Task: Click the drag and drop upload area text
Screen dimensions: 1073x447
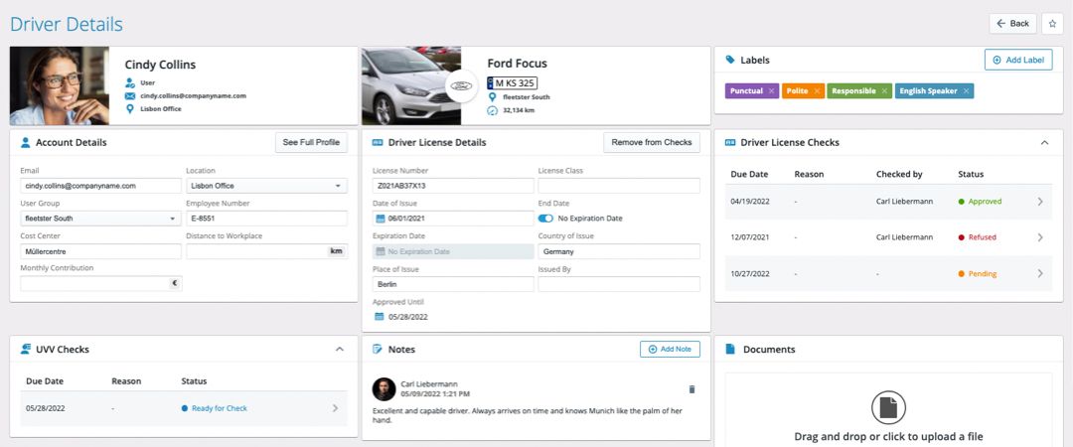Action: point(888,437)
